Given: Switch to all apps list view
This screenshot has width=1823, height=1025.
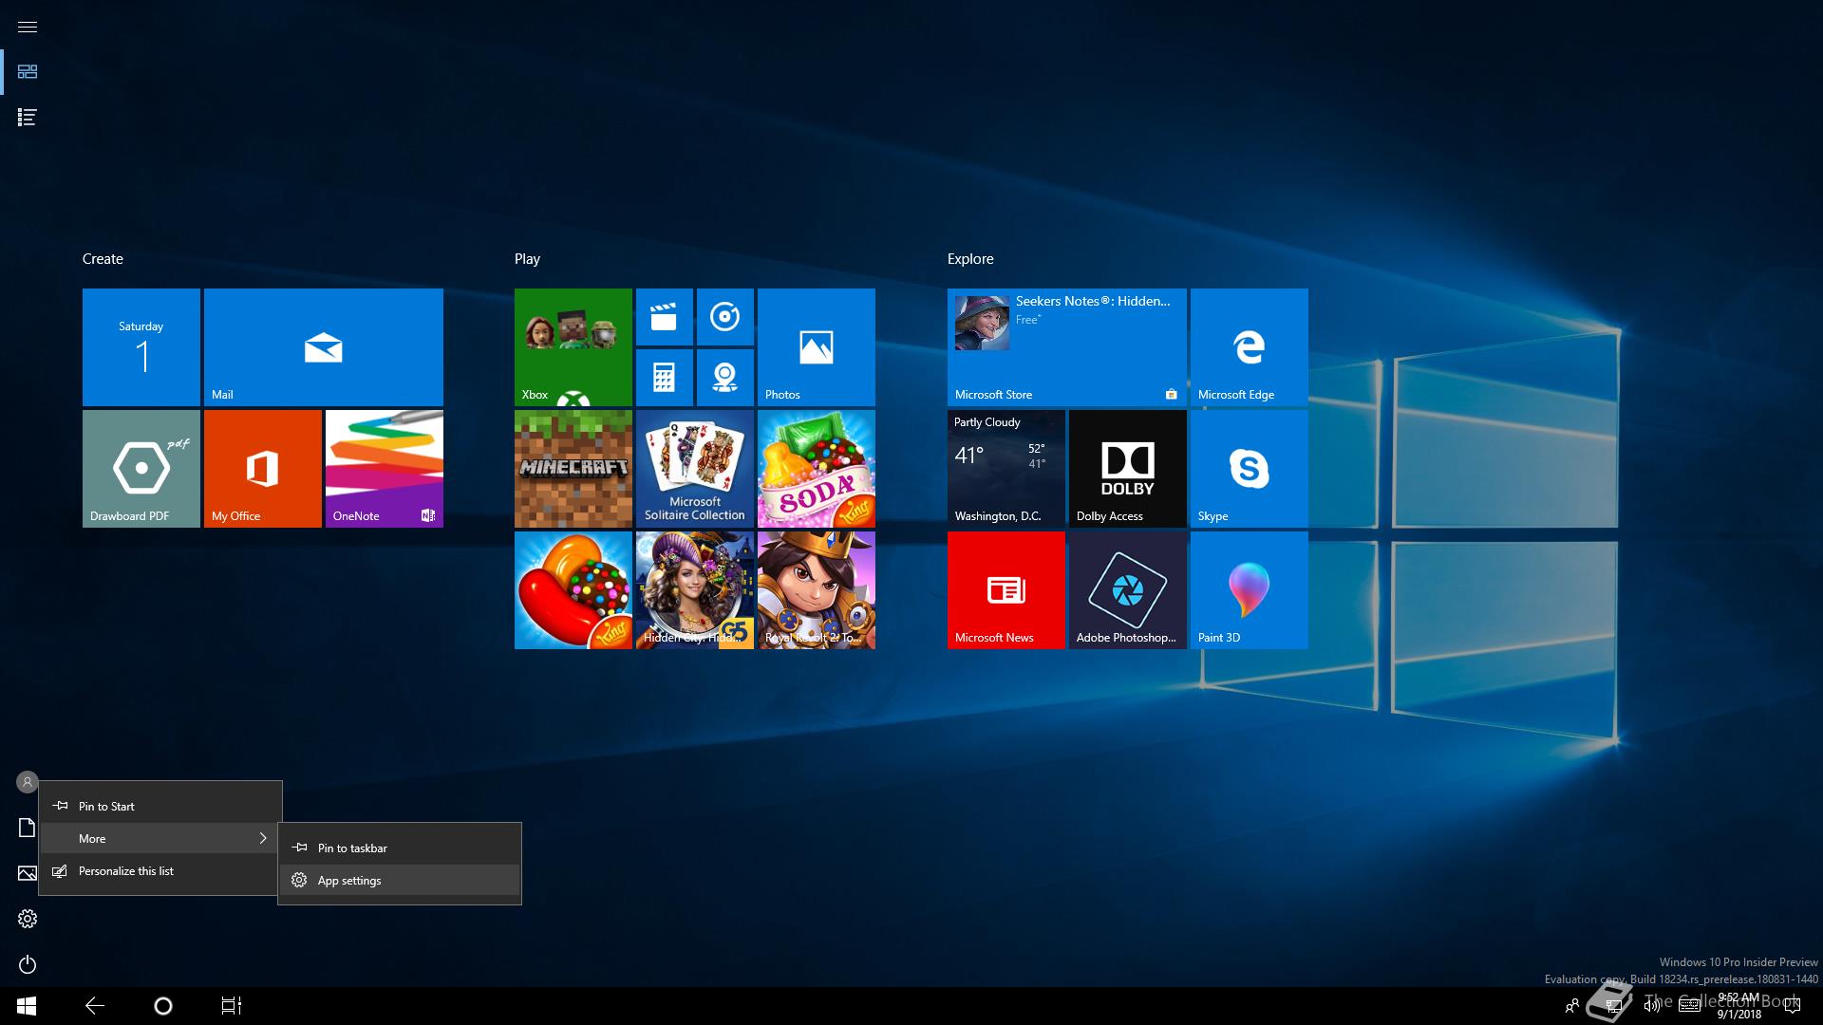Looking at the screenshot, I should click(28, 118).
